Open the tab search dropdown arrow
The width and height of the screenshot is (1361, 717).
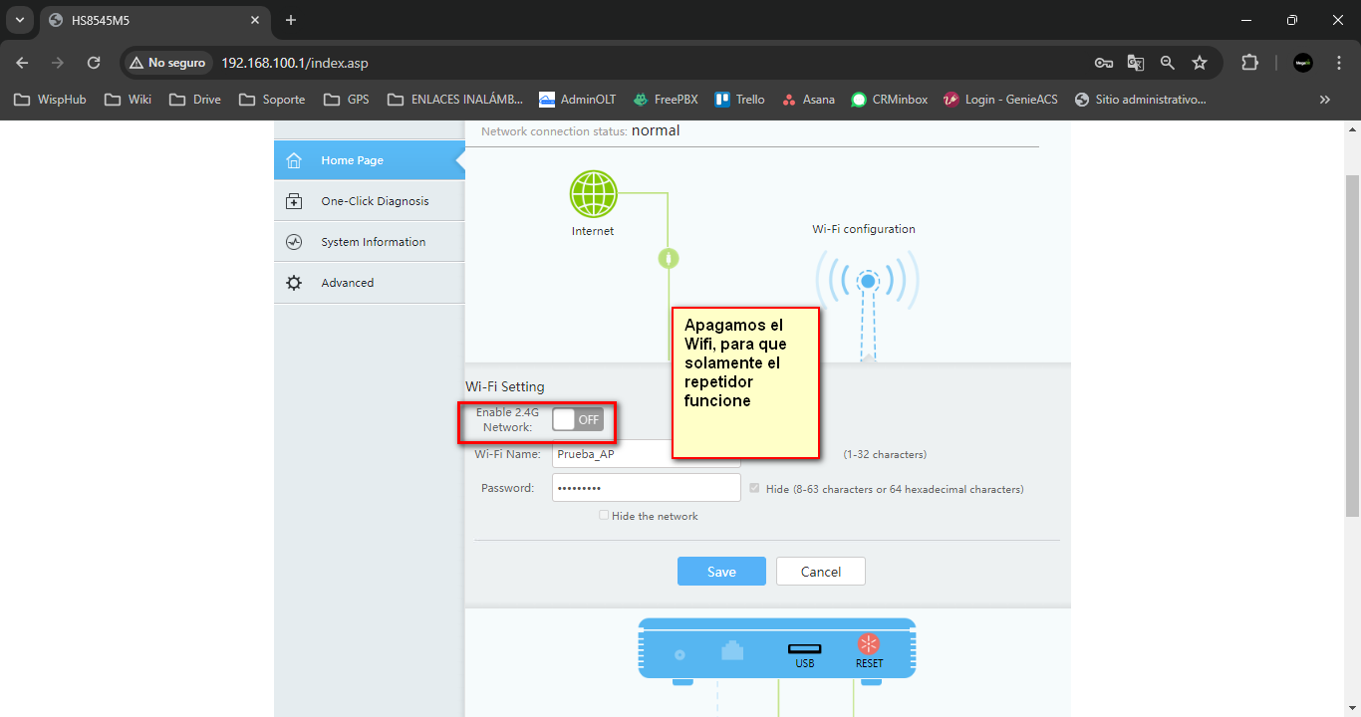[x=19, y=20]
